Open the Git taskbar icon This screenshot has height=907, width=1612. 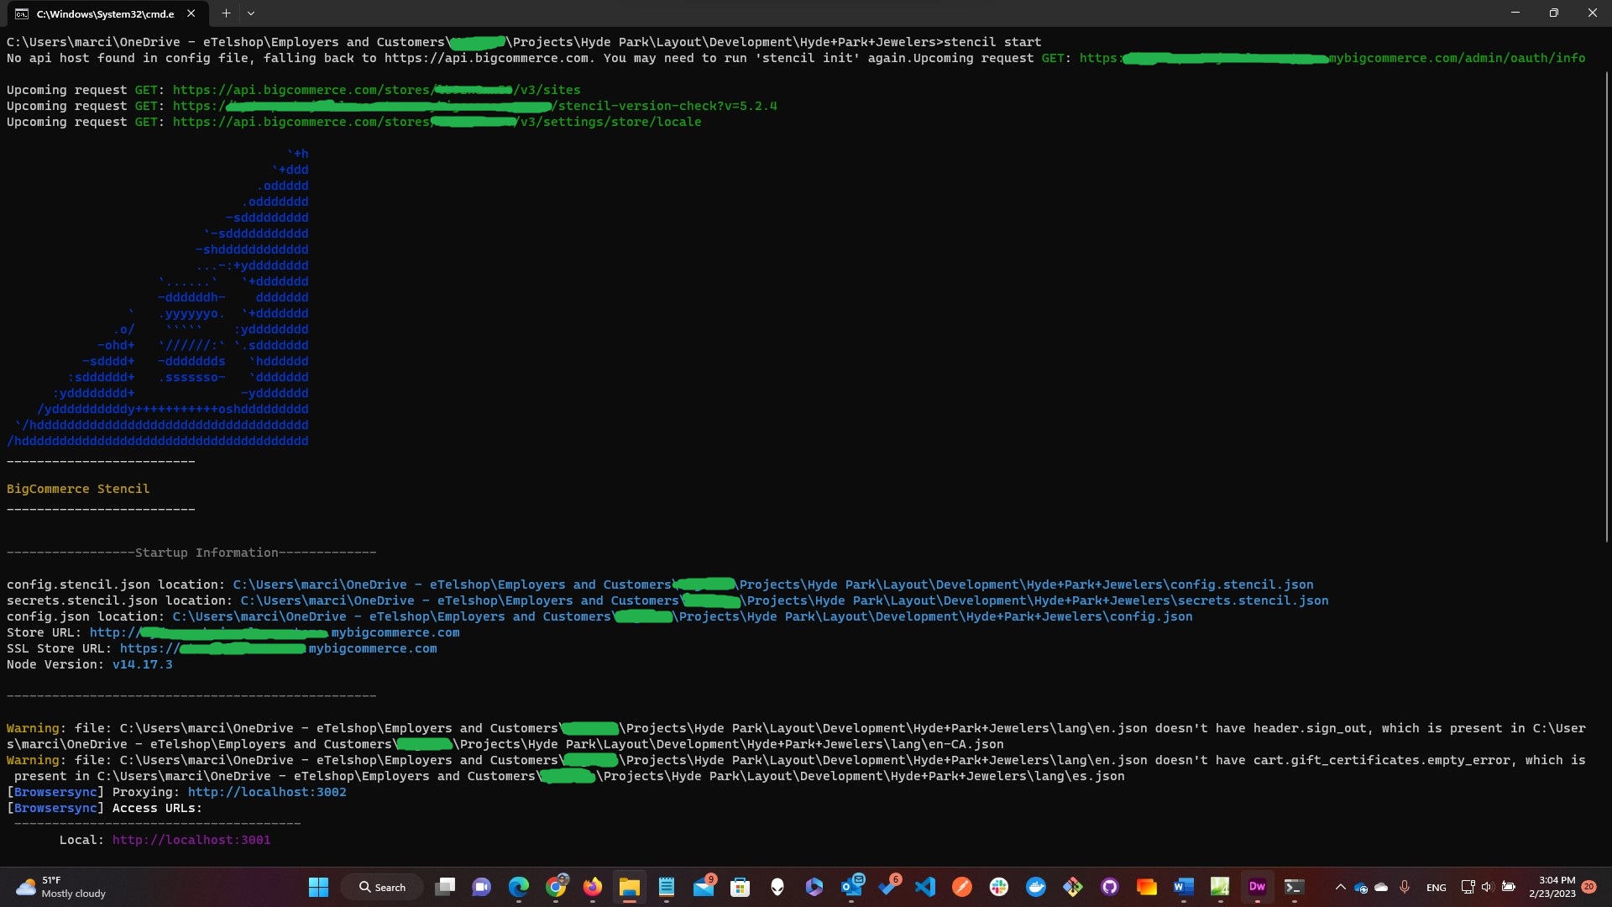pos(1073,887)
